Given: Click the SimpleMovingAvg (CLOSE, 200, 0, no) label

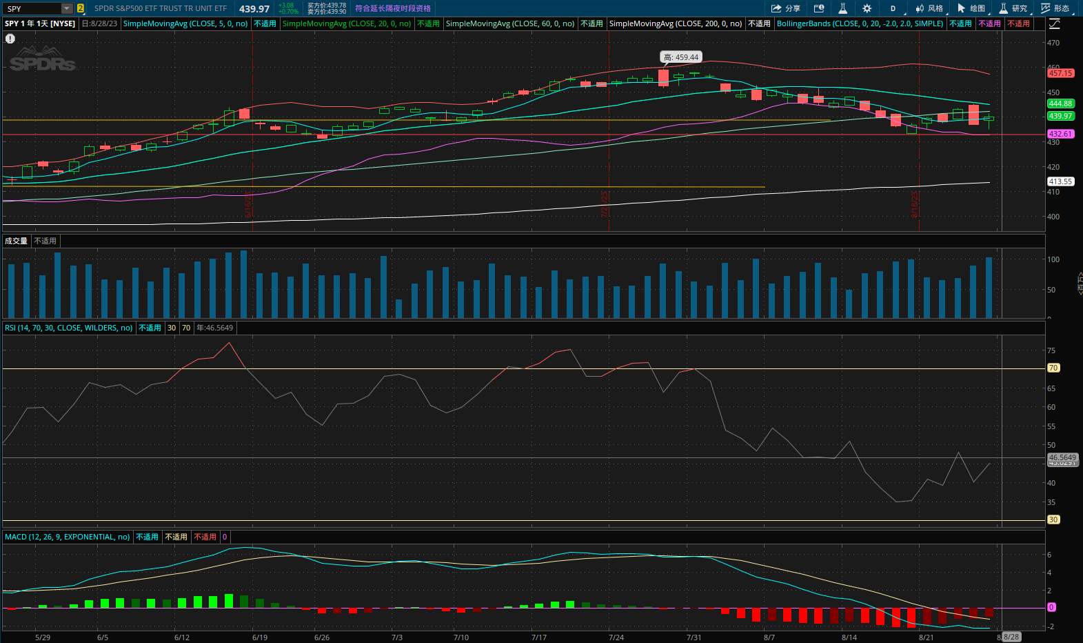Looking at the screenshot, I should pos(676,23).
